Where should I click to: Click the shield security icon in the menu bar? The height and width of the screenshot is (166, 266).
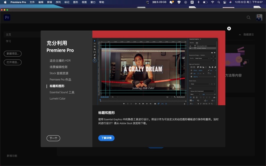coord(179,2)
